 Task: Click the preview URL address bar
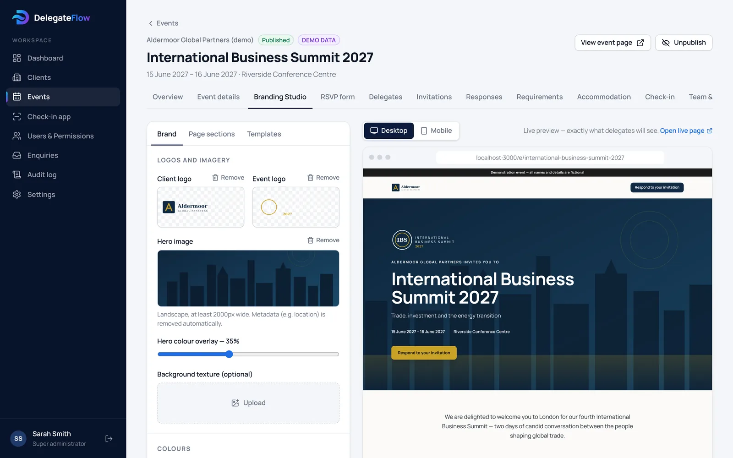pos(550,158)
